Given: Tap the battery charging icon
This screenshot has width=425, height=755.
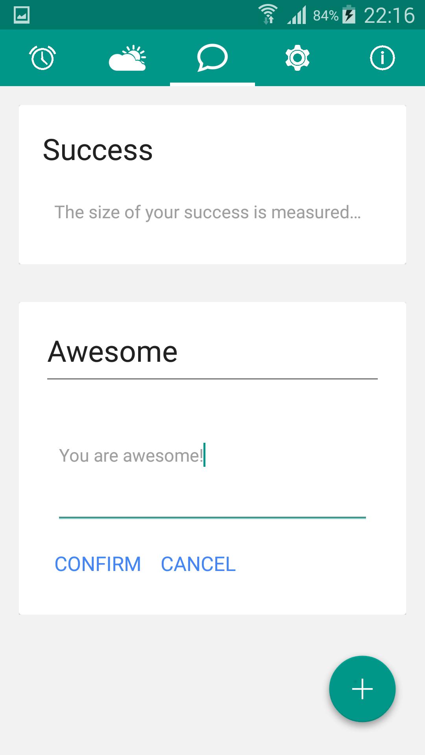Looking at the screenshot, I should click(349, 15).
